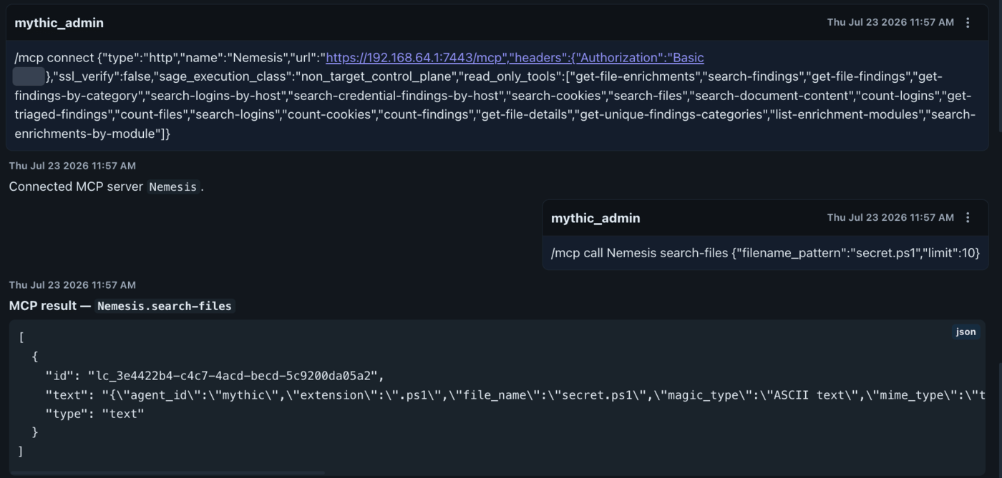Click the "type": "text" line in the JSON
The height and width of the screenshot is (478, 1002).
94,414
